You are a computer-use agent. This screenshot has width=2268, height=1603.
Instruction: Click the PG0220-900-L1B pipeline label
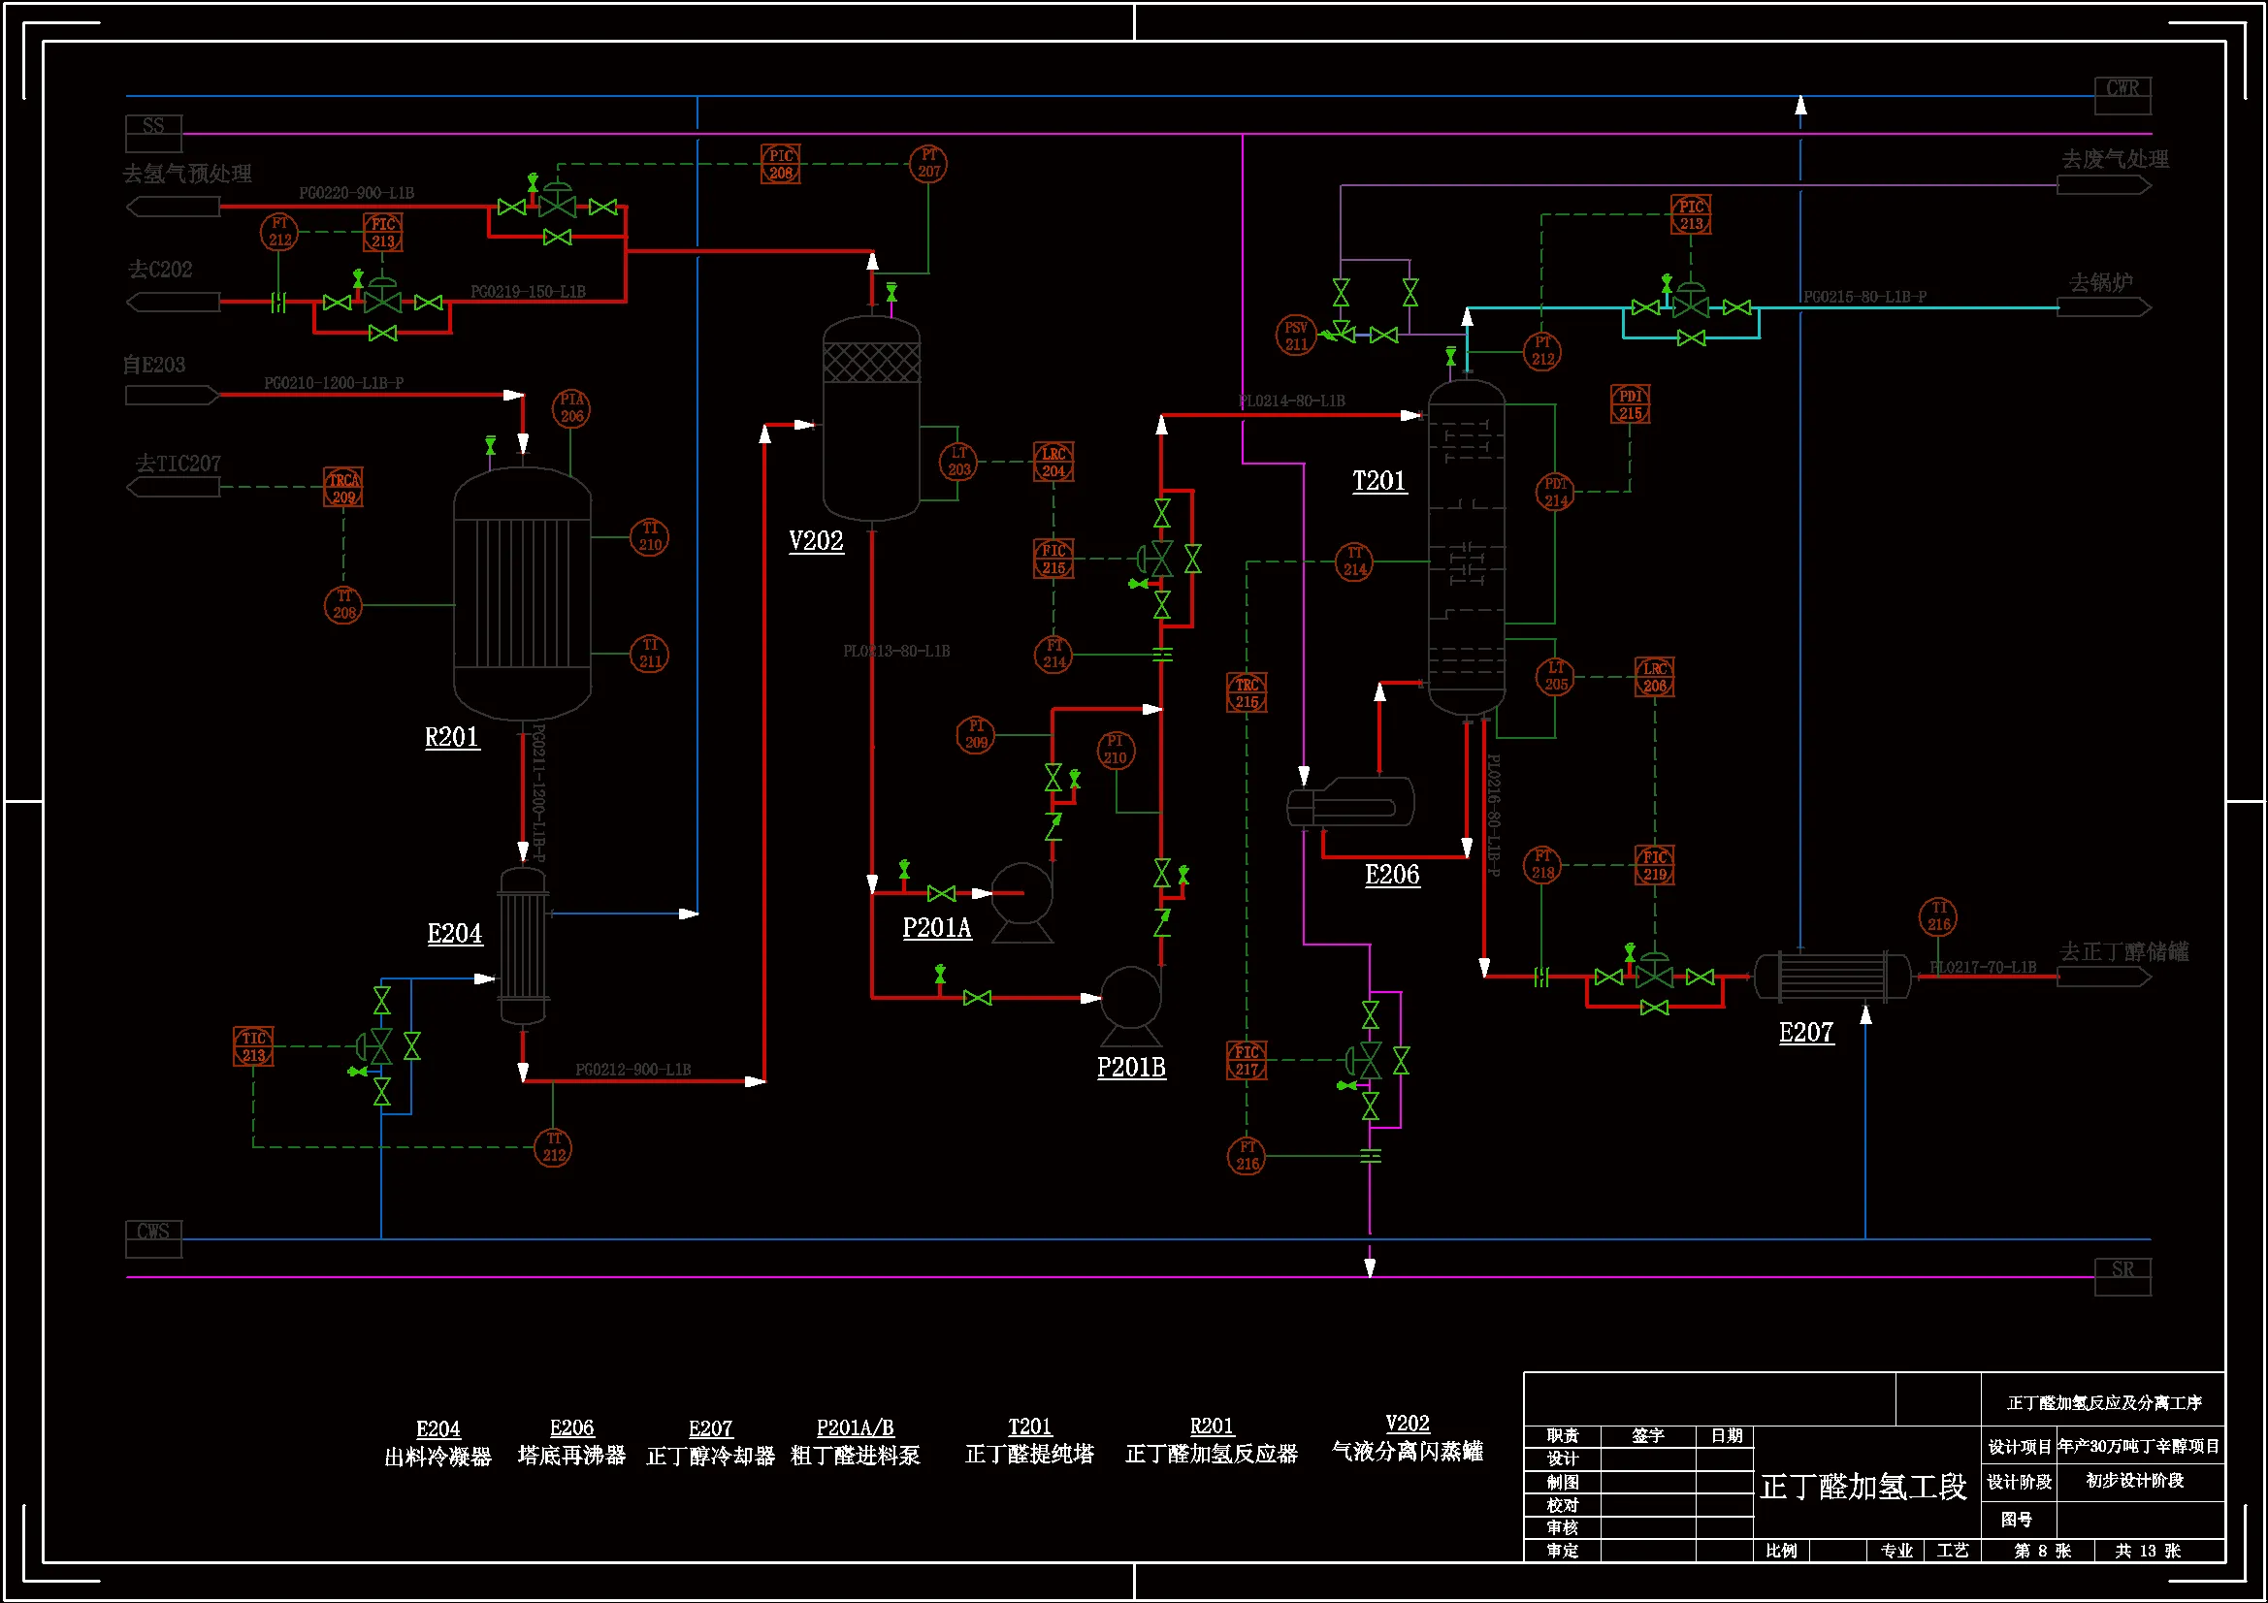(x=357, y=193)
